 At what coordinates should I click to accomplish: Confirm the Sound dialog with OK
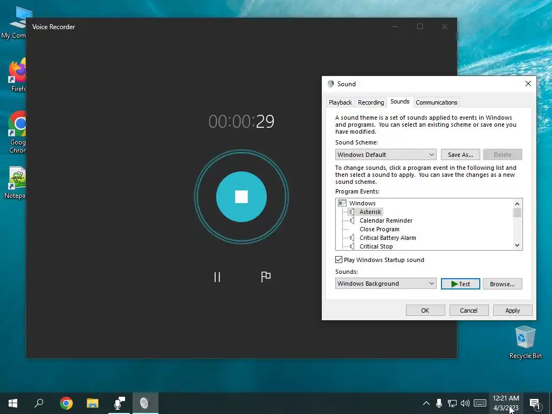pyautogui.click(x=425, y=310)
